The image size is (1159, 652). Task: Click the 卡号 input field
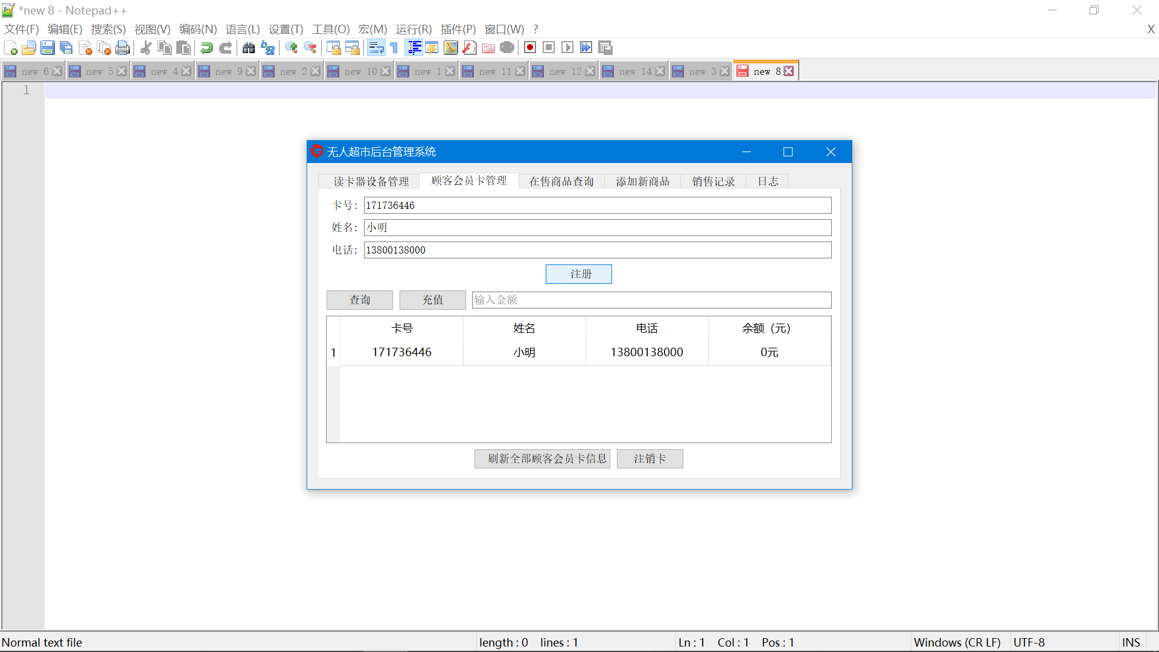point(596,205)
